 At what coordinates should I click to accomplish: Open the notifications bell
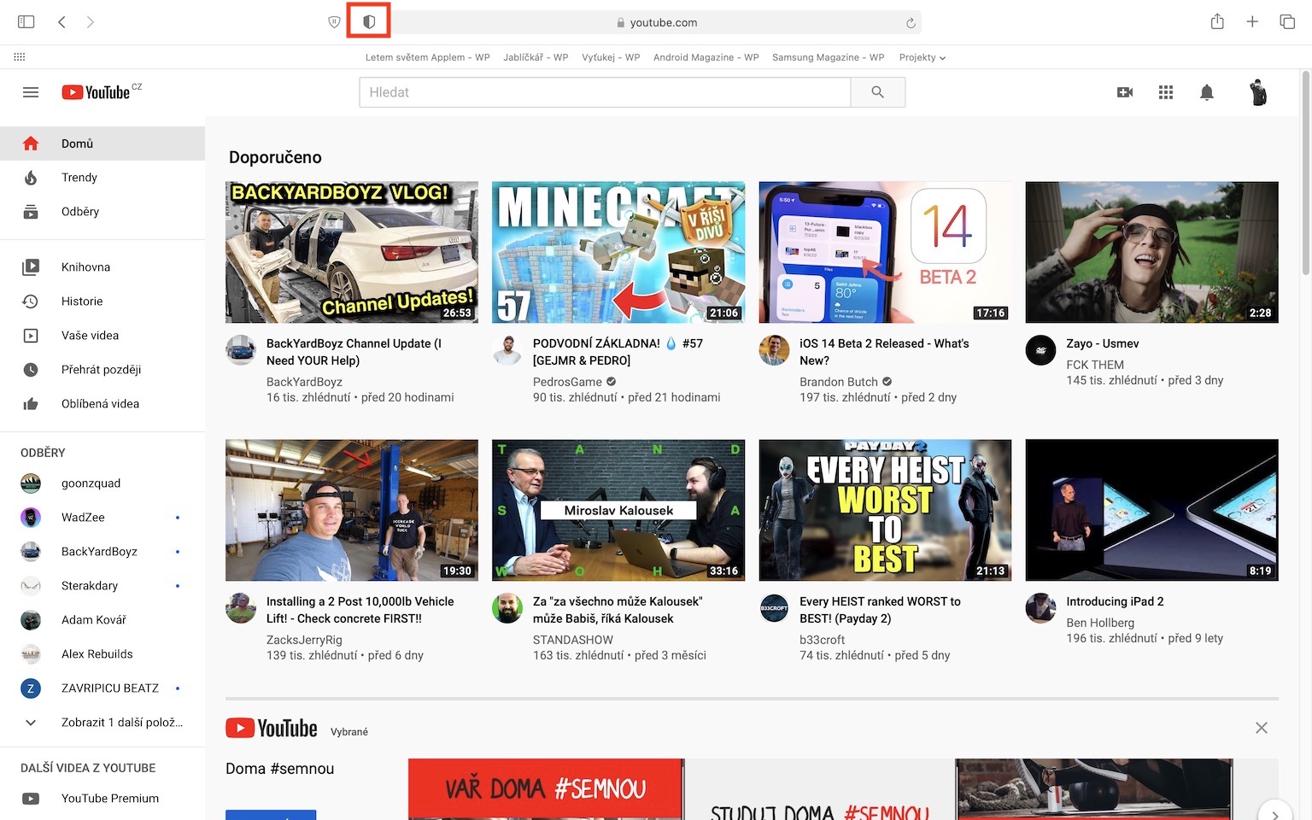click(x=1207, y=92)
